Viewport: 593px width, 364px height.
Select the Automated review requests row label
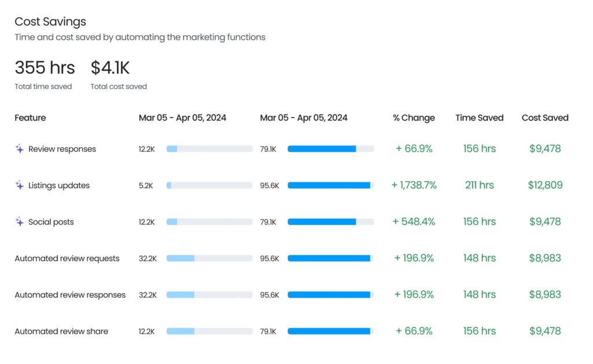point(67,258)
